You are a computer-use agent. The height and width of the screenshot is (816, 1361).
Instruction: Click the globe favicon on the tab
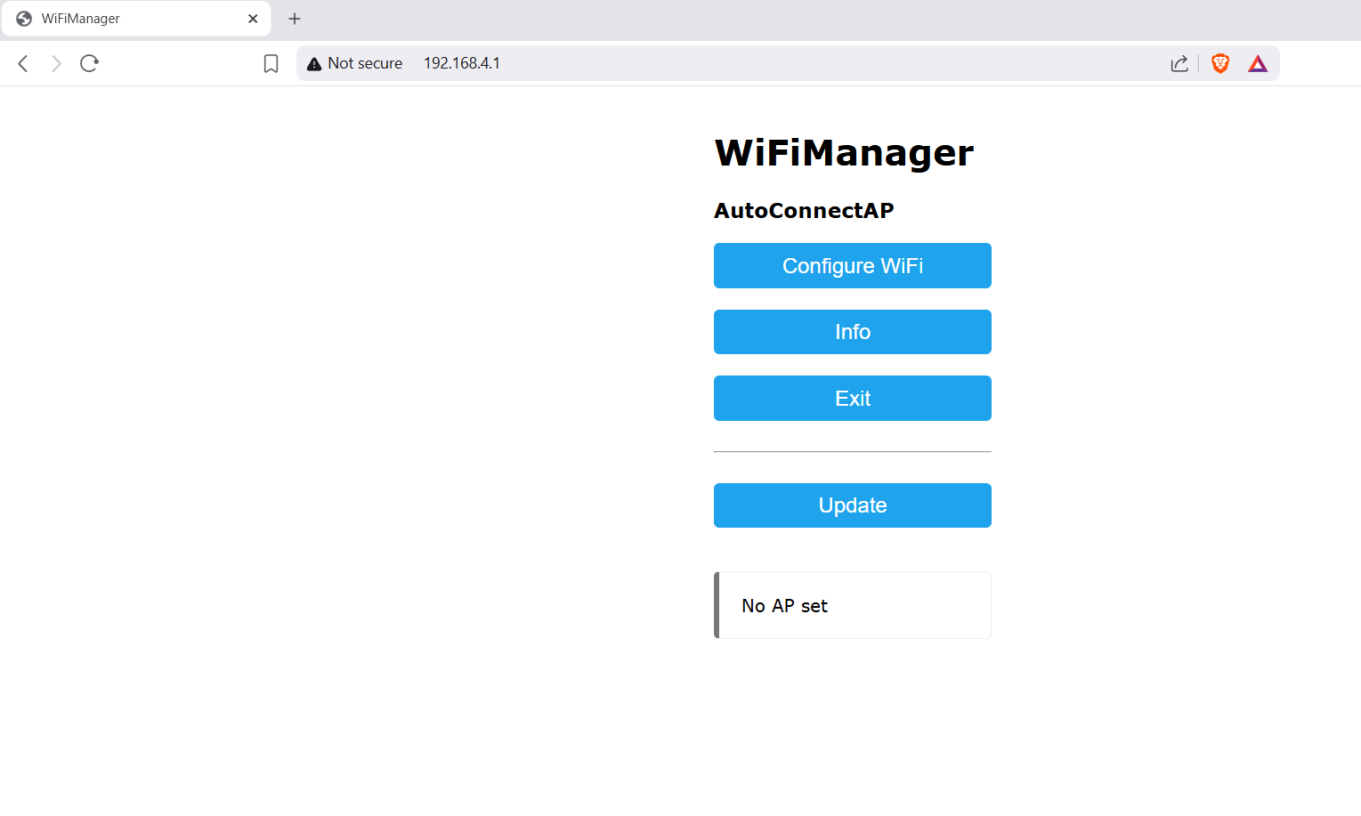point(24,19)
